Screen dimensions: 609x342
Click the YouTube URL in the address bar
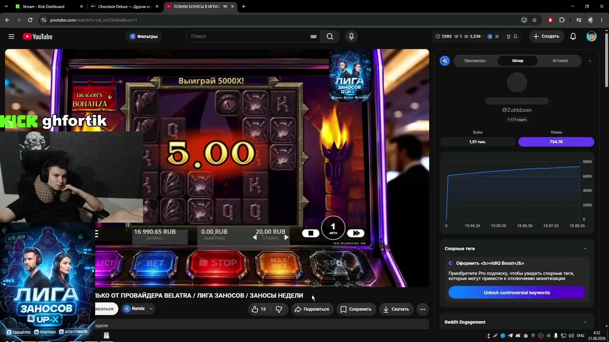pyautogui.click(x=93, y=20)
